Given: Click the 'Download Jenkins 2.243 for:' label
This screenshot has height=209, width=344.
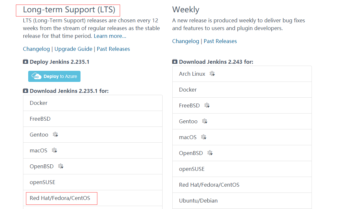Looking at the screenshot, I should click(x=216, y=62).
